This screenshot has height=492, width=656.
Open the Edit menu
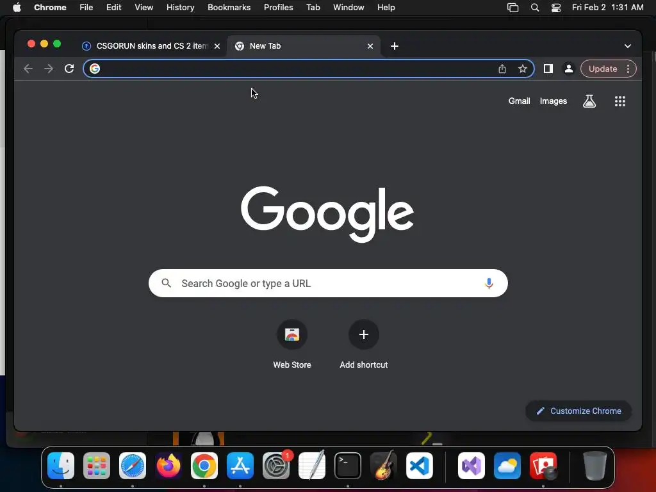114,8
